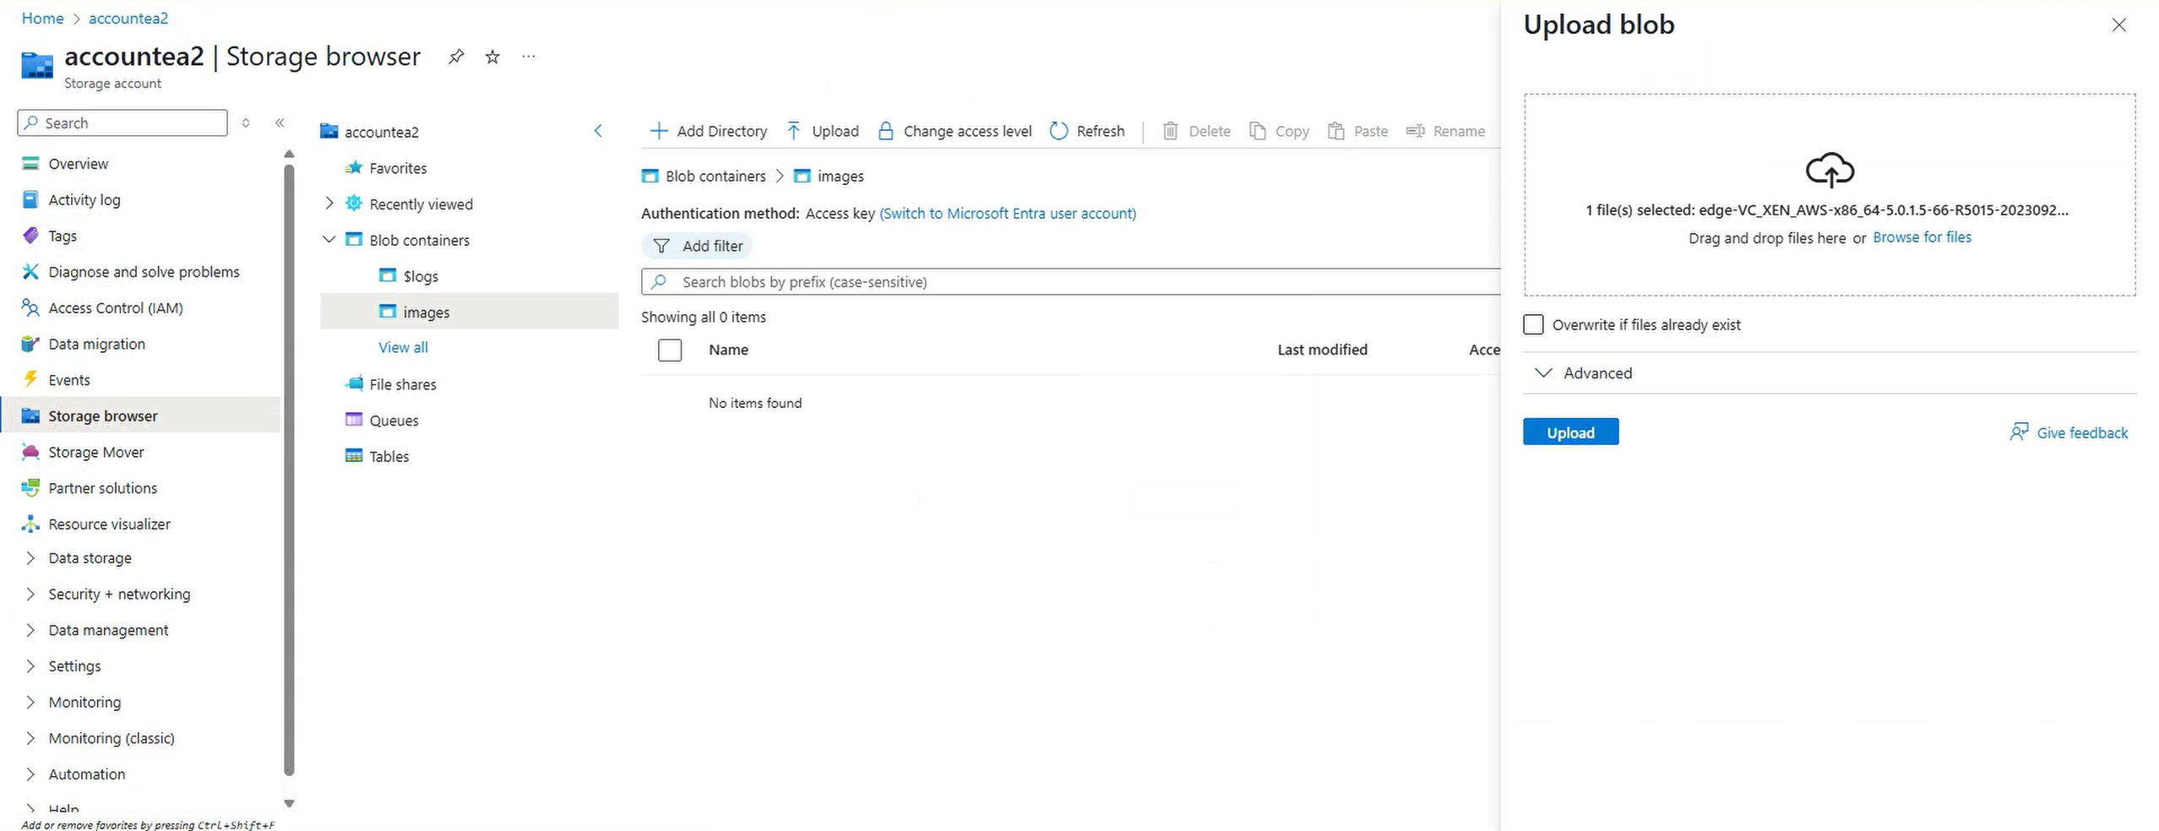Click Give feedback link
This screenshot has width=2159, height=831.
(x=2069, y=432)
